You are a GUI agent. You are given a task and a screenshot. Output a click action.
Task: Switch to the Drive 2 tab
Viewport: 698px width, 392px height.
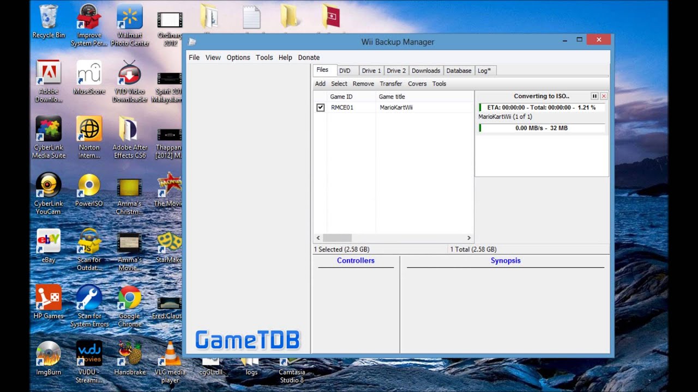(396, 71)
